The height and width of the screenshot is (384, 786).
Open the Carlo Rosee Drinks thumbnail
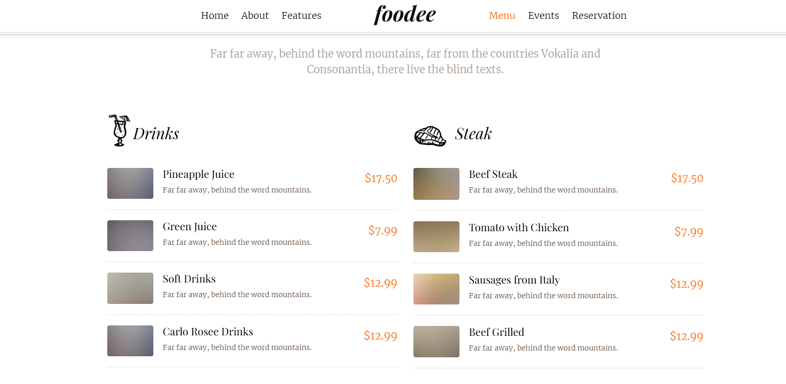(x=130, y=341)
